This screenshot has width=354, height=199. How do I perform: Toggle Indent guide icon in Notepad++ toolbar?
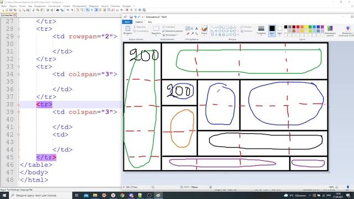click(96, 10)
